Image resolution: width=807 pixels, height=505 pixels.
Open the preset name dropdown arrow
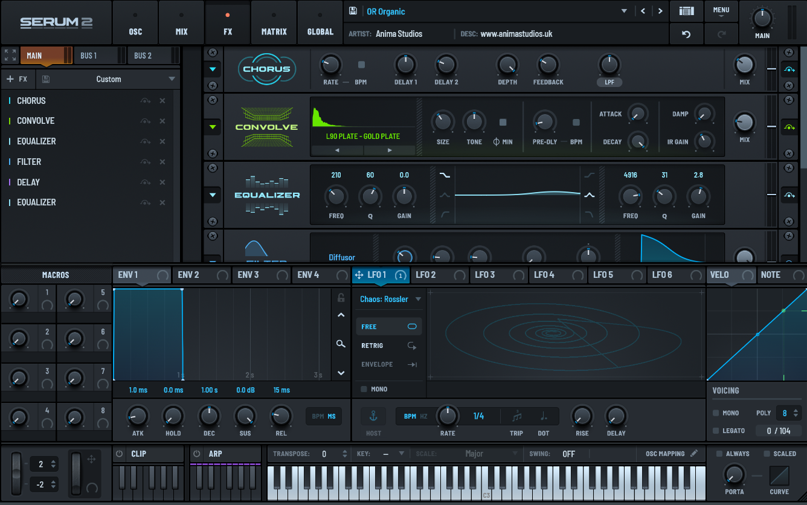tap(625, 11)
